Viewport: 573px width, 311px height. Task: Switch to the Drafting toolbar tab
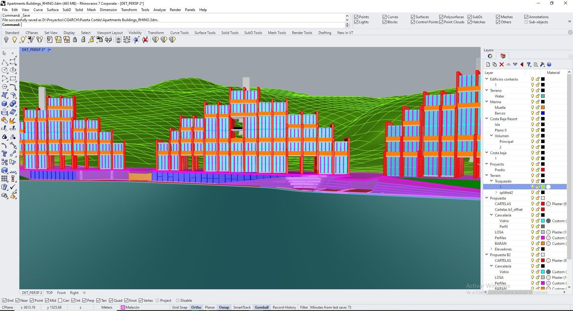tap(325, 33)
